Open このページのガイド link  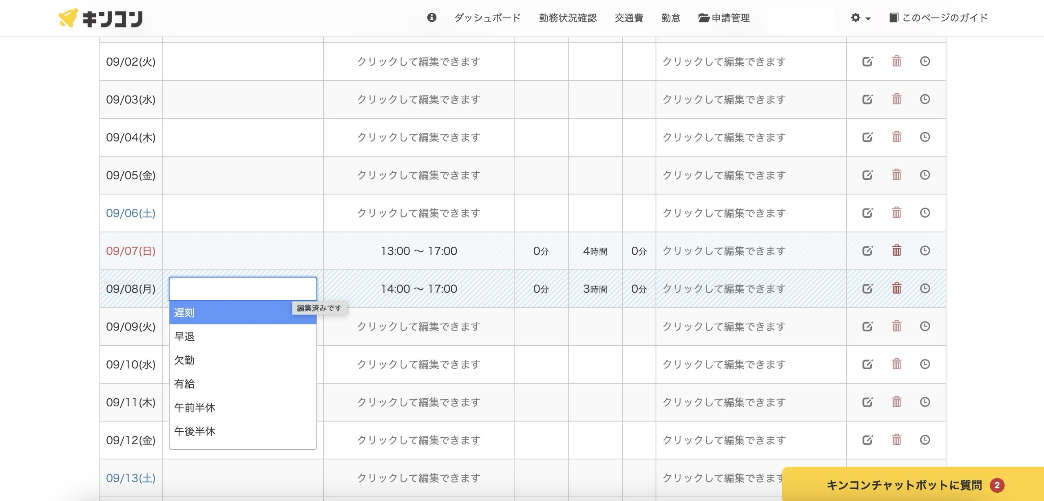pyautogui.click(x=938, y=18)
